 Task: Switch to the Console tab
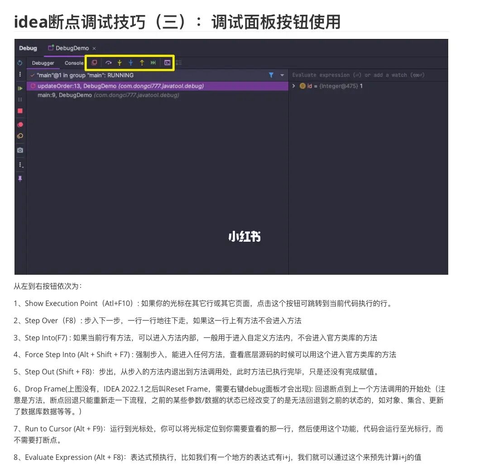click(x=74, y=63)
